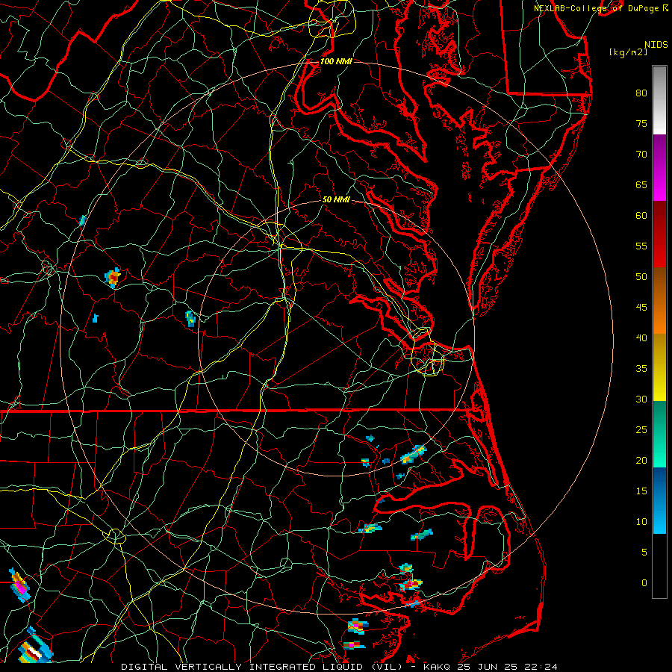Click the 5 value on the VIL scale

pyautogui.click(x=644, y=552)
